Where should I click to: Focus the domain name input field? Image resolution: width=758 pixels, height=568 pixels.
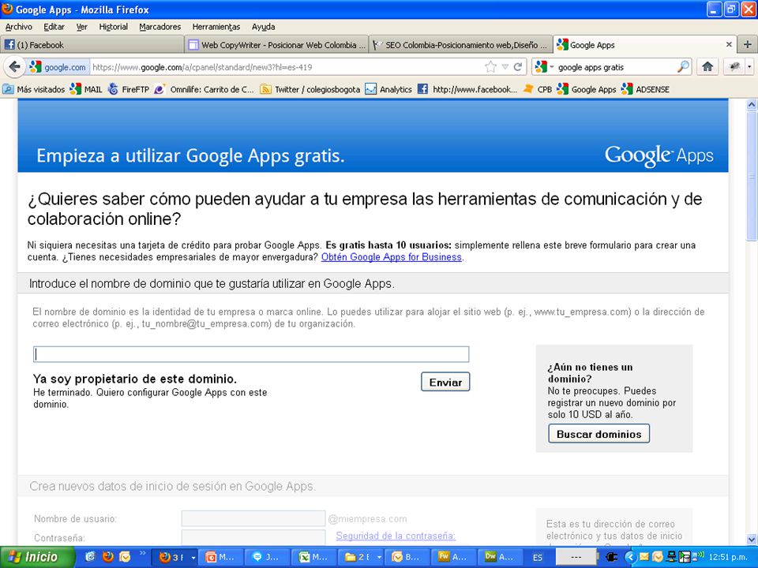(x=251, y=354)
